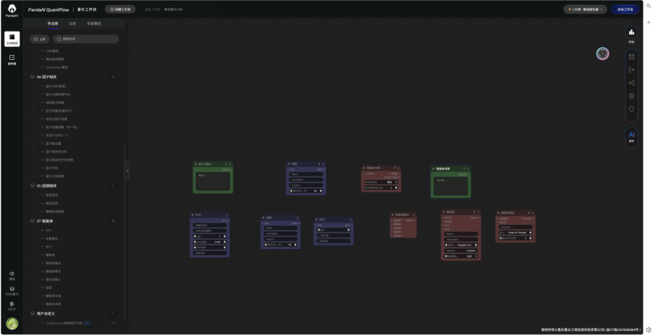This screenshot has height=335, width=655.
Task: Collapse the left panel using the arrow handle
Action: click(128, 169)
